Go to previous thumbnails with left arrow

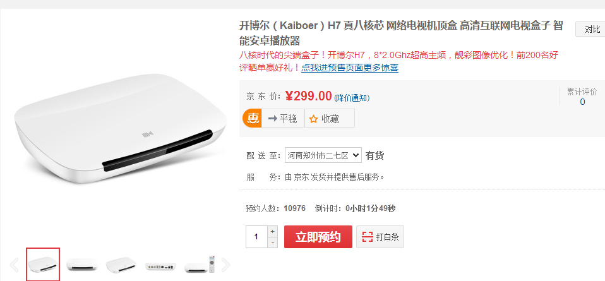pos(15,265)
